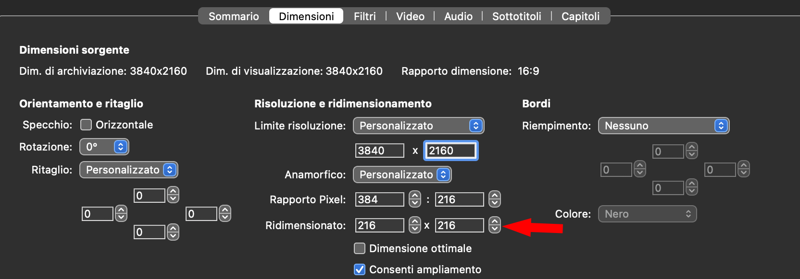The height and width of the screenshot is (279, 800).
Task: Click the bottom crop value field
Action: (150, 232)
